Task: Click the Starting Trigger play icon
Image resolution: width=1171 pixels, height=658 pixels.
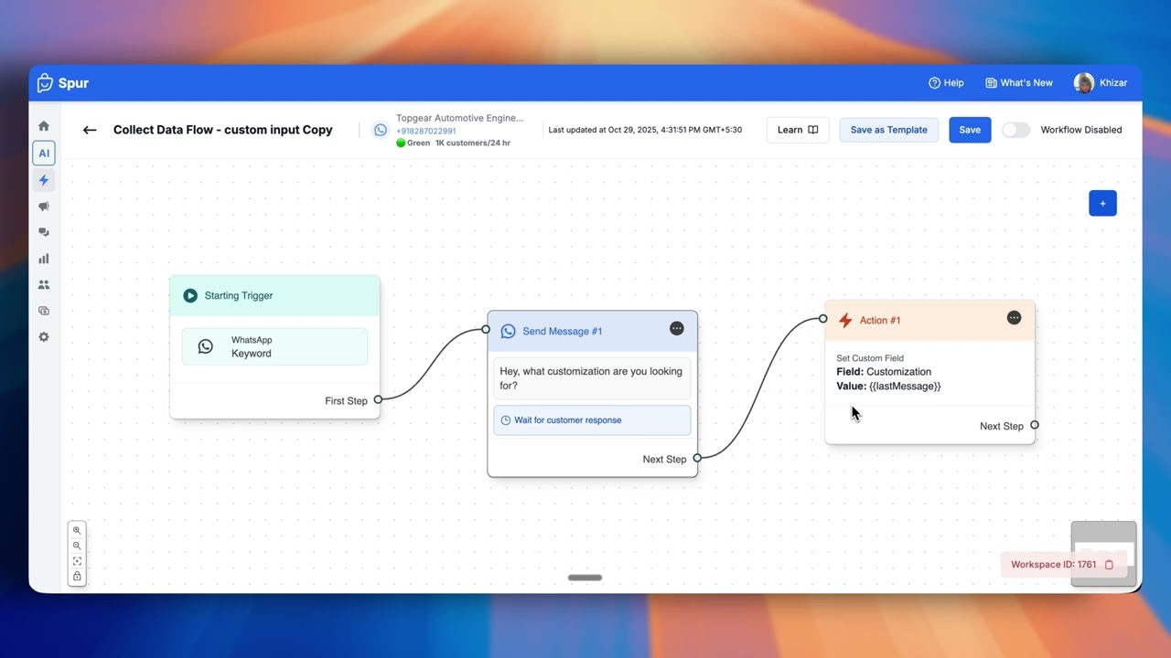Action: tap(190, 295)
